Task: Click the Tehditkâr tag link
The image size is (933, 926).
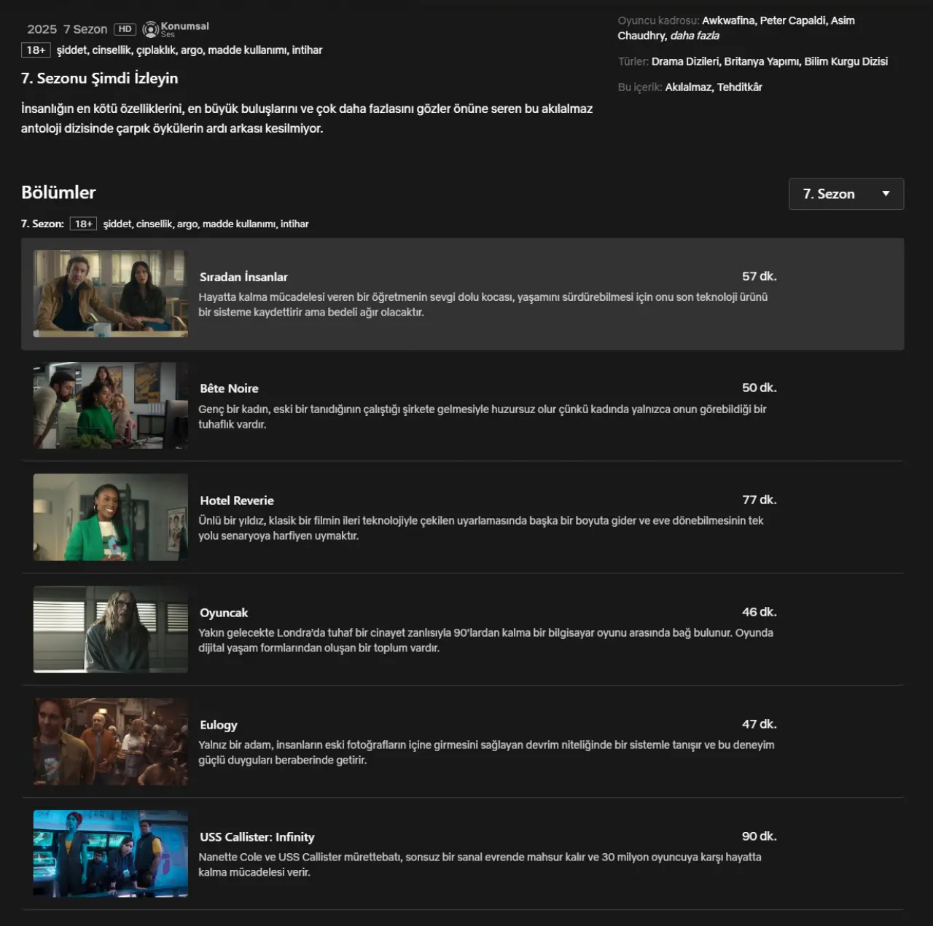Action: 740,87
